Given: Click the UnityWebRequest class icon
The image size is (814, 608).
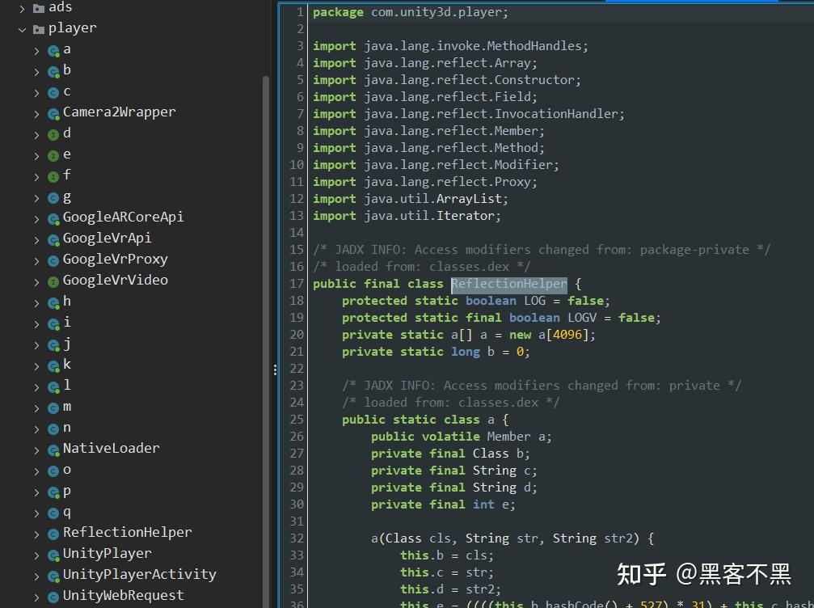Looking at the screenshot, I should point(53,595).
